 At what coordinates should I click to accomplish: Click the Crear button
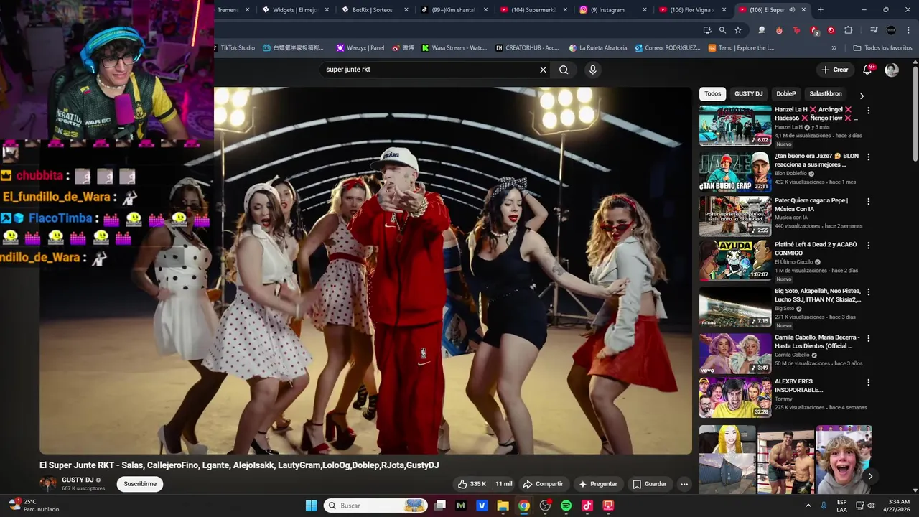click(x=835, y=70)
